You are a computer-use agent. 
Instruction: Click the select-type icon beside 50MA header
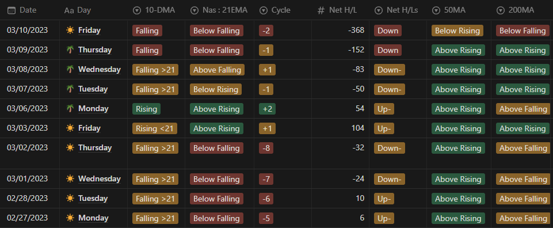pos(436,10)
